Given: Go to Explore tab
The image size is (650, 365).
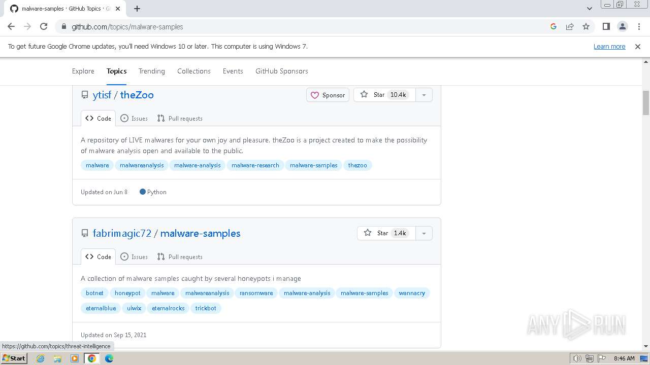Looking at the screenshot, I should (83, 71).
